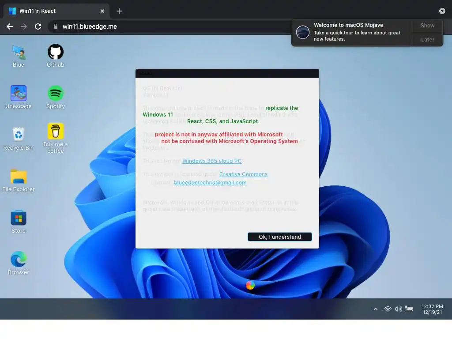Click the Wi-Fi icon in the taskbar
The height and width of the screenshot is (339, 452).
(x=388, y=309)
